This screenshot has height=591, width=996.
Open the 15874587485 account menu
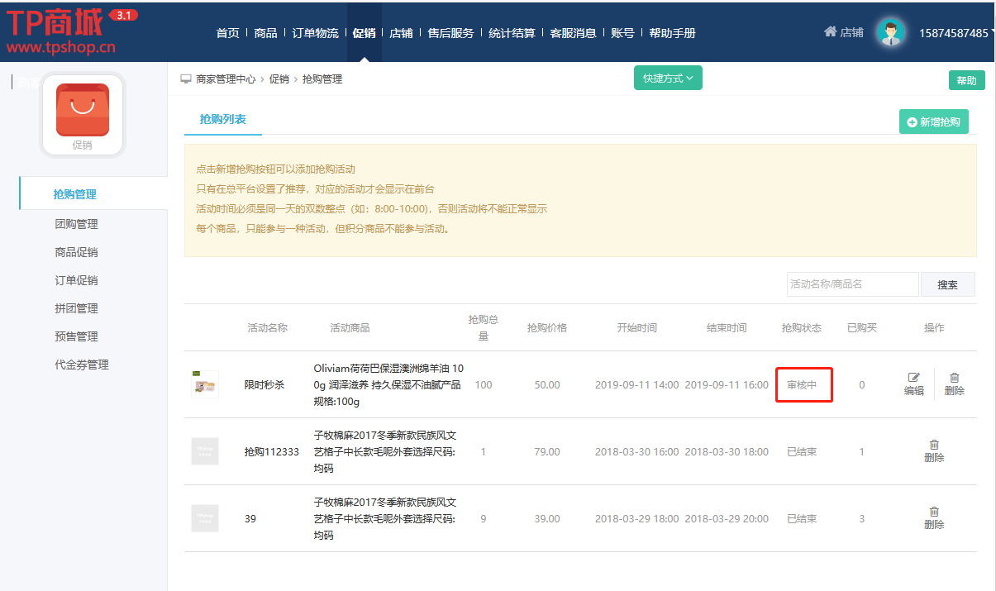click(953, 33)
